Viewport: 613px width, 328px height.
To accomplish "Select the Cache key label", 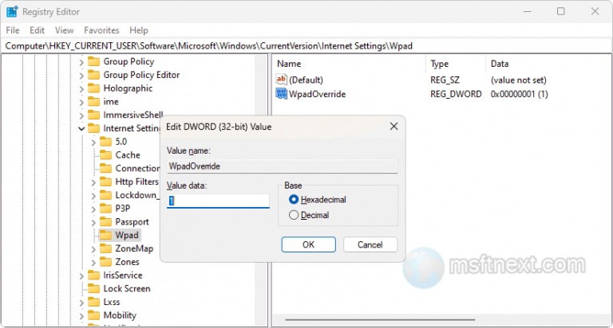I will (128, 154).
